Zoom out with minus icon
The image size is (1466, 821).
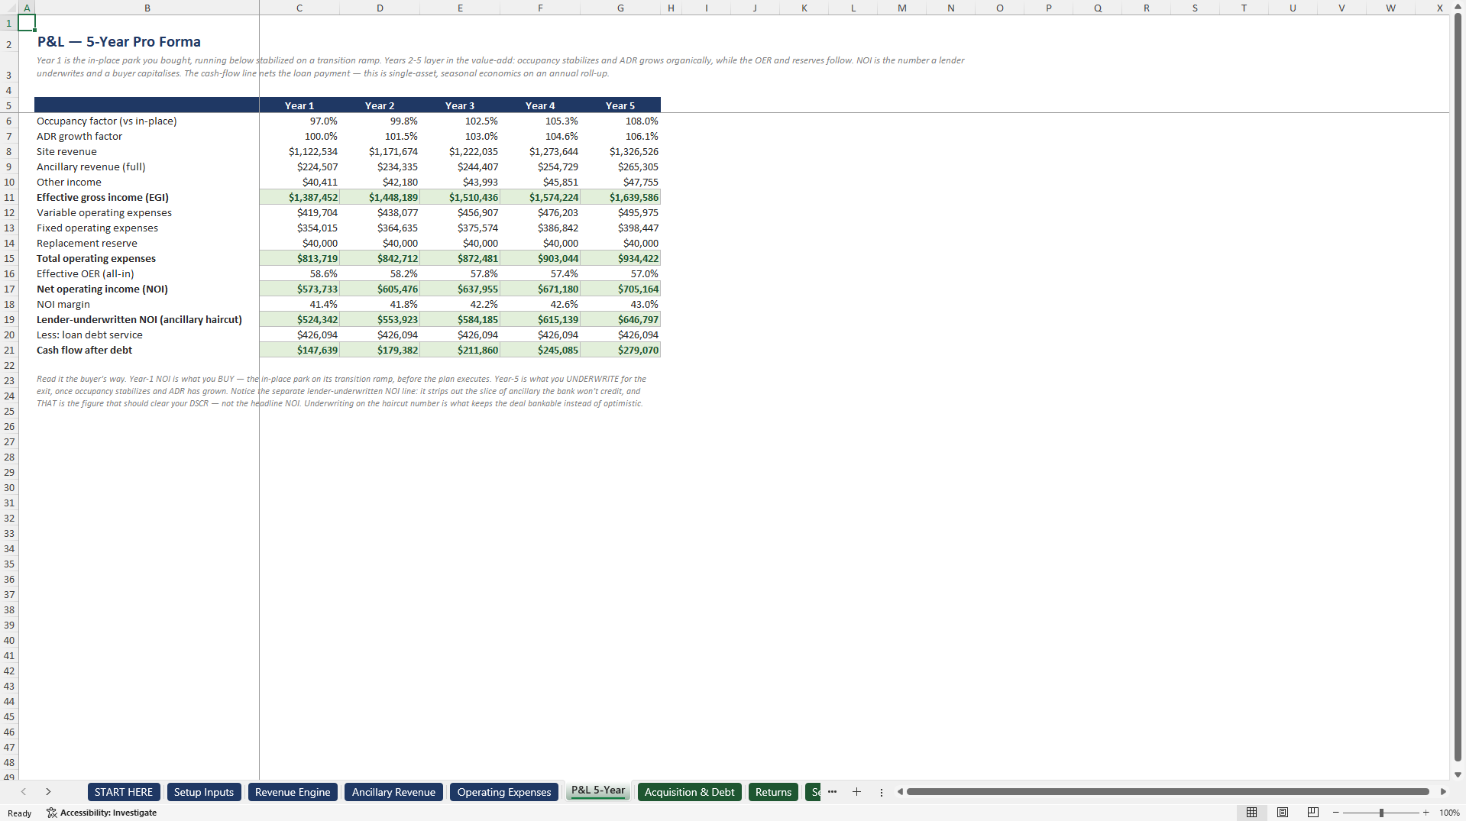[x=1336, y=813]
